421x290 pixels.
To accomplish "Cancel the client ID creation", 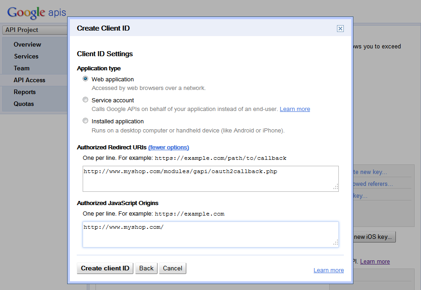I will pyautogui.click(x=173, y=268).
